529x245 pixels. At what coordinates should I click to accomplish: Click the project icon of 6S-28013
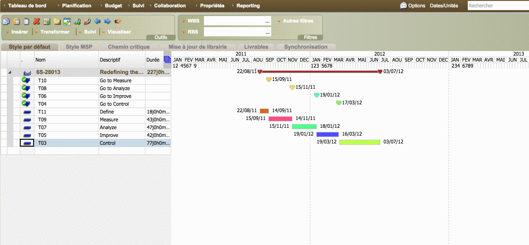pyautogui.click(x=27, y=73)
